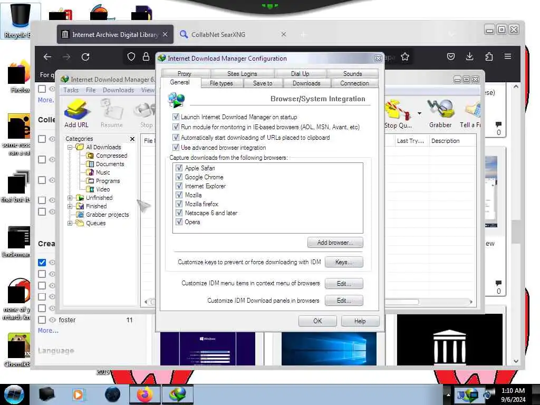Viewport: 540px width, 405px height.
Task: Click media player icon in taskbar
Action: (x=78, y=394)
